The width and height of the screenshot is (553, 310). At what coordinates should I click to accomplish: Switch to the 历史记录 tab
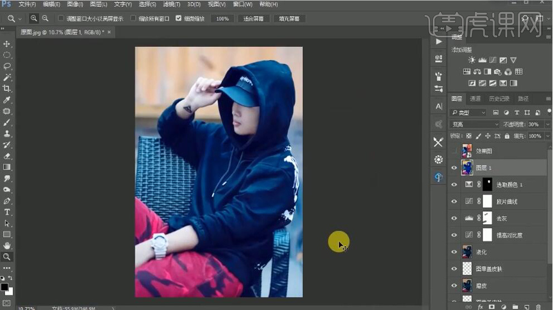499,99
